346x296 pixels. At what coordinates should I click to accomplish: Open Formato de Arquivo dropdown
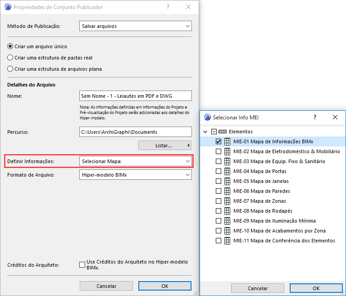[x=136, y=175]
